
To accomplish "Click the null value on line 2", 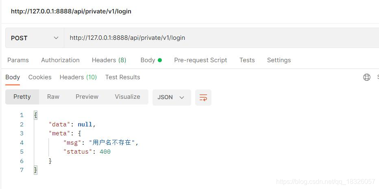I will (x=85, y=124).
